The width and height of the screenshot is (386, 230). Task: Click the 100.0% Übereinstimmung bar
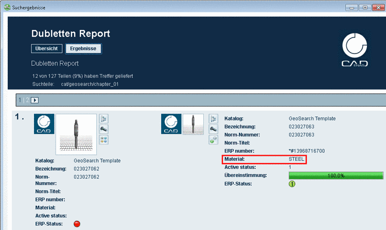click(336, 175)
